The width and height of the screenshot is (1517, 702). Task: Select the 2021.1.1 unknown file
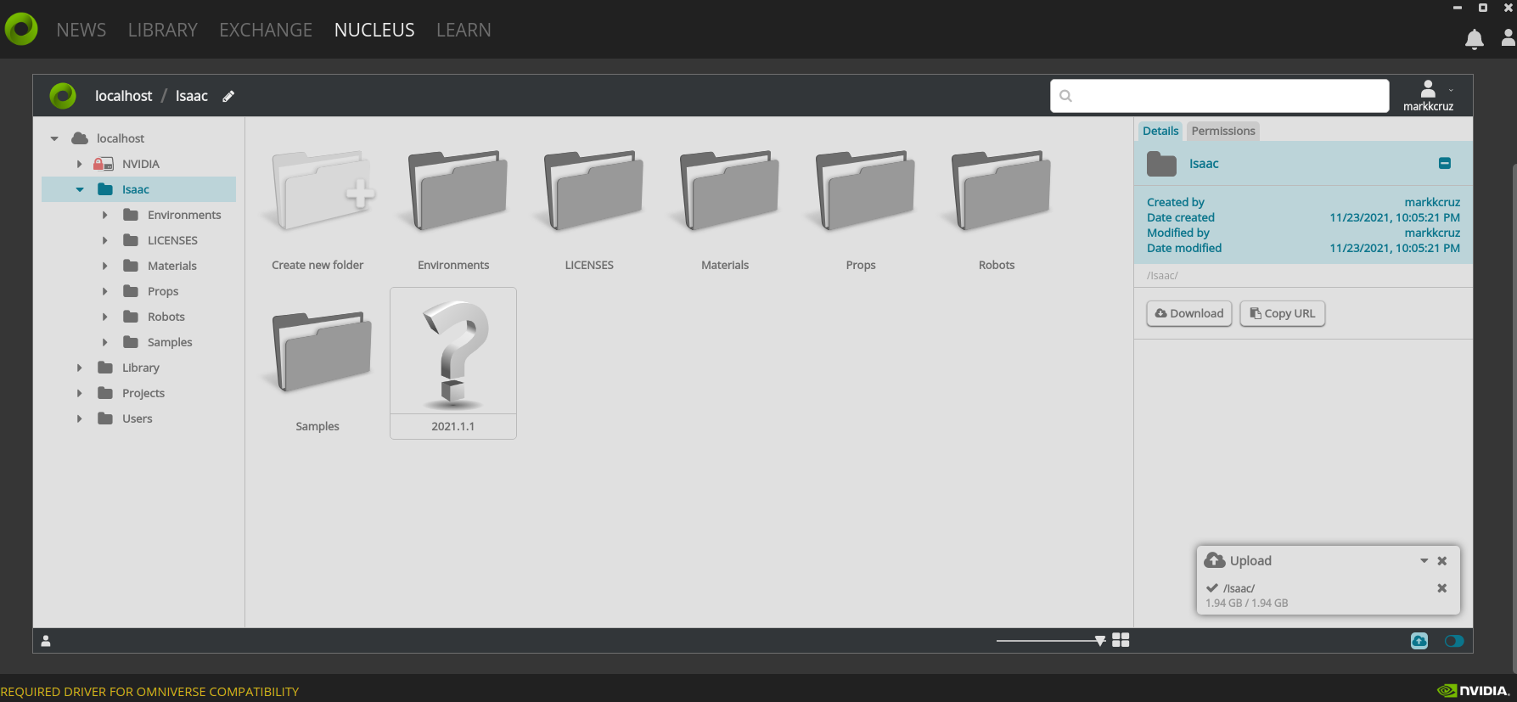tap(453, 363)
